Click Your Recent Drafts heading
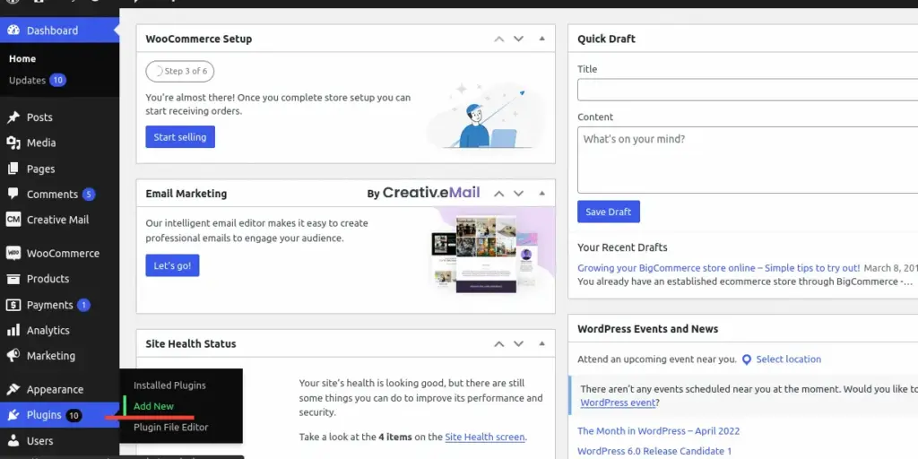 point(622,247)
